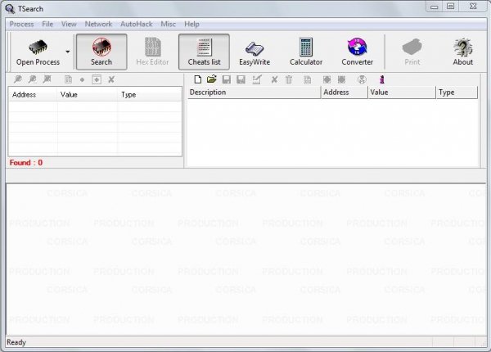This screenshot has height=352, width=491.
Task: Open the Hex Editor tool
Action: click(152, 52)
